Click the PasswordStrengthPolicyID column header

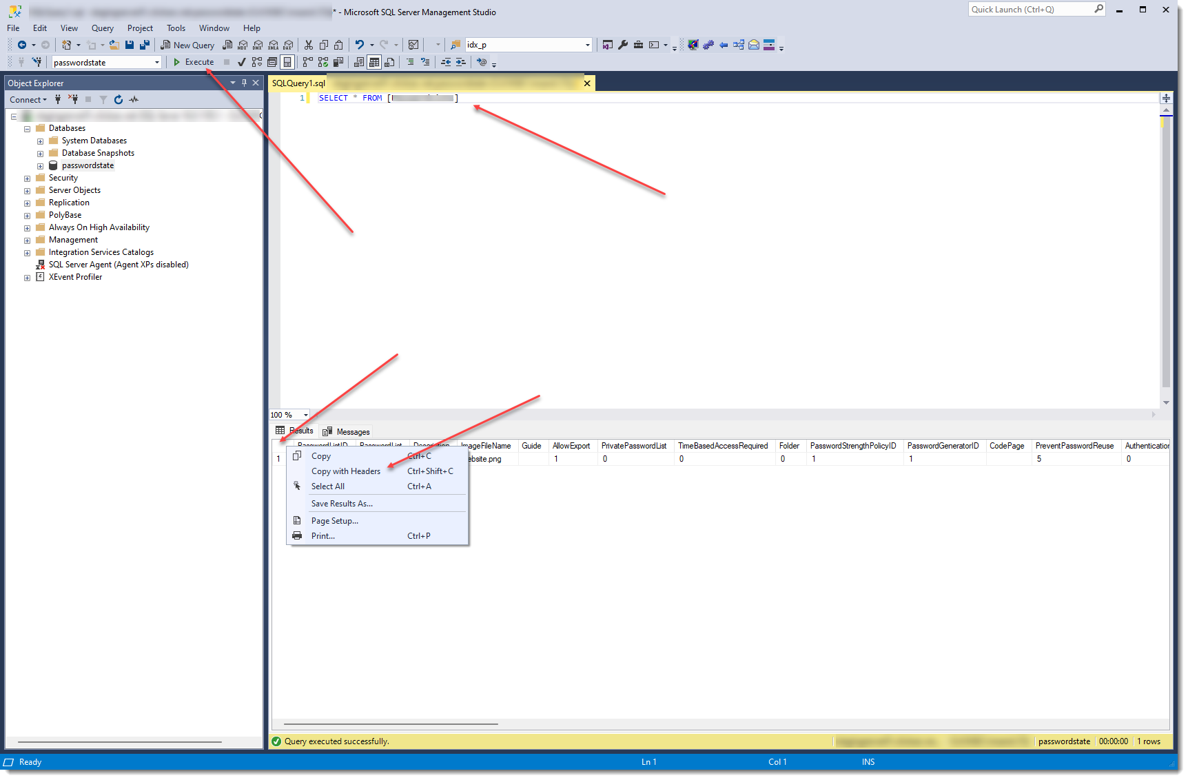[x=853, y=446]
